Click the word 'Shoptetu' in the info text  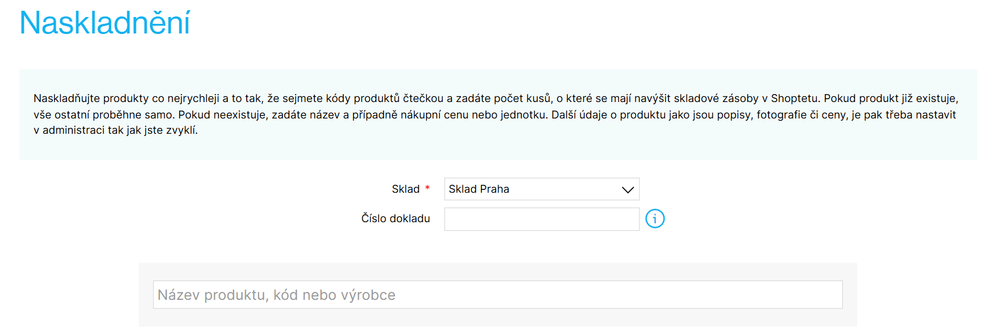tap(795, 99)
